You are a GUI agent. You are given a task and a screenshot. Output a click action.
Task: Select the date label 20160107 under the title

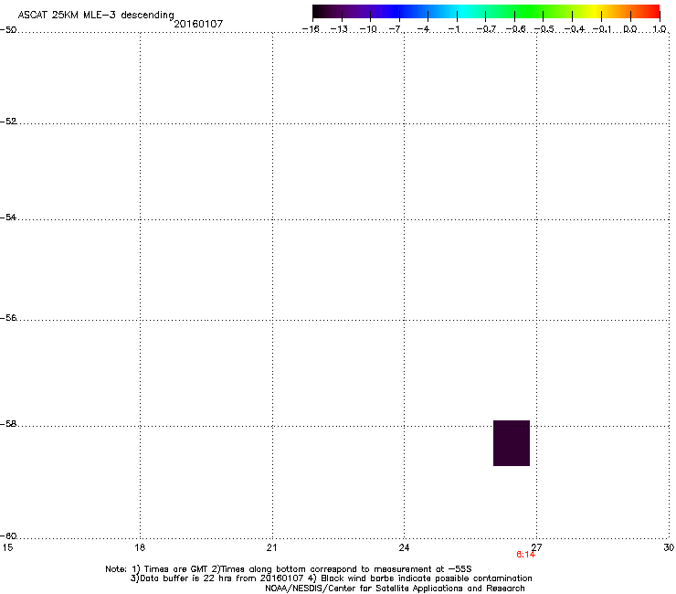(x=198, y=24)
